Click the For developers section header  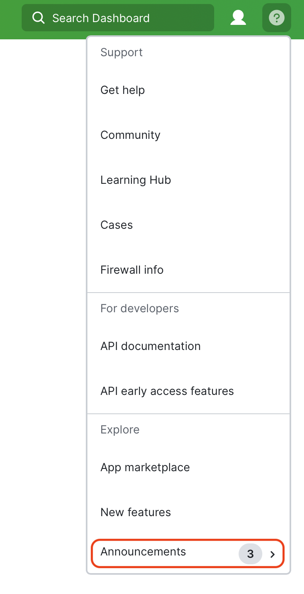(140, 308)
